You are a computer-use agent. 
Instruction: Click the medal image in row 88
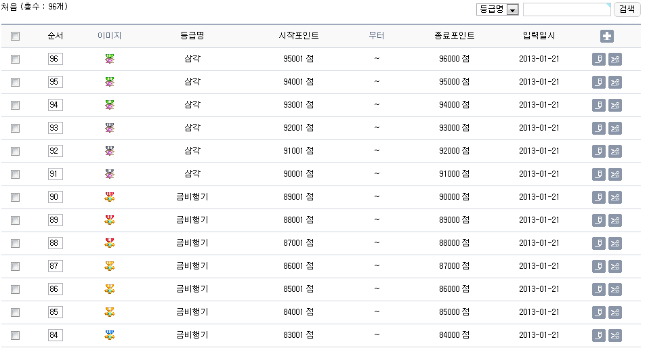point(110,243)
